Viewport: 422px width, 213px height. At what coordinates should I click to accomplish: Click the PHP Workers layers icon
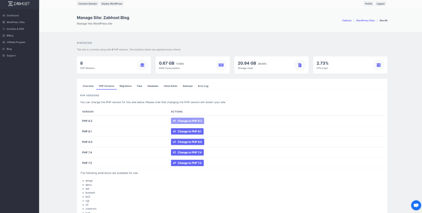[142, 65]
